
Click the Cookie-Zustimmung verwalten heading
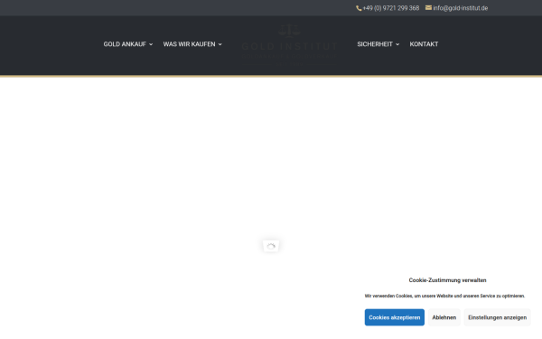pyautogui.click(x=447, y=280)
